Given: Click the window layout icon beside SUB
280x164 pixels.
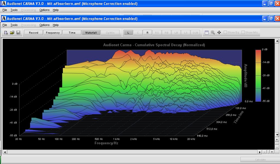Looking at the screenshot, I should click(207, 33).
